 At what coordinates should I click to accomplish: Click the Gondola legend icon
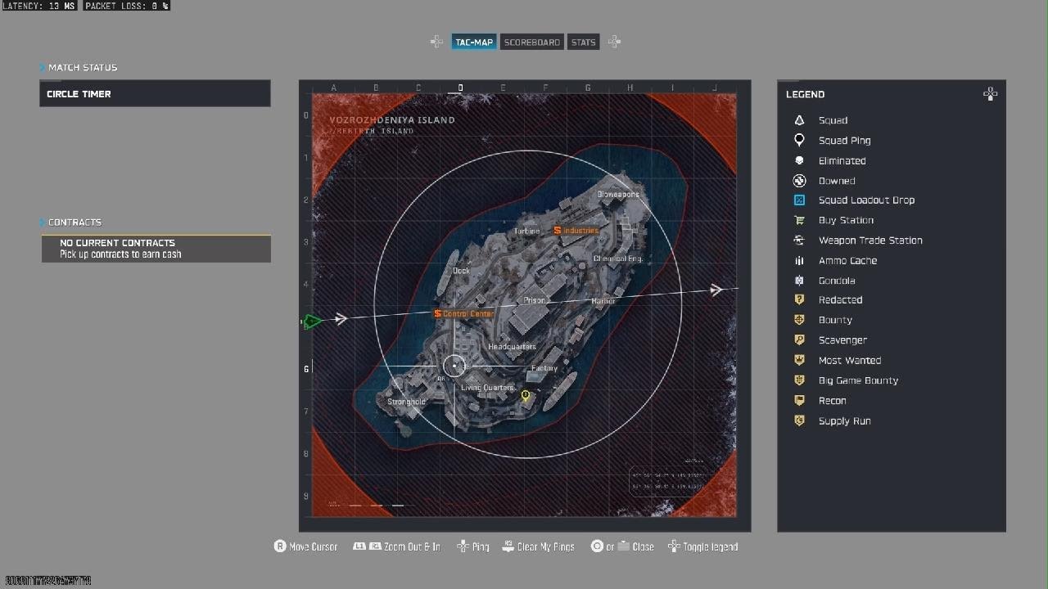pos(799,281)
